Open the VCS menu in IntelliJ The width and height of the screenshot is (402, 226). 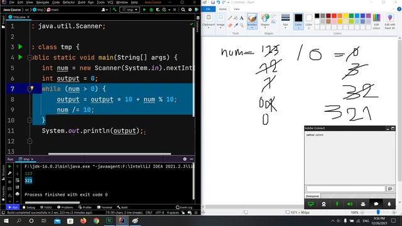tap(111, 3)
